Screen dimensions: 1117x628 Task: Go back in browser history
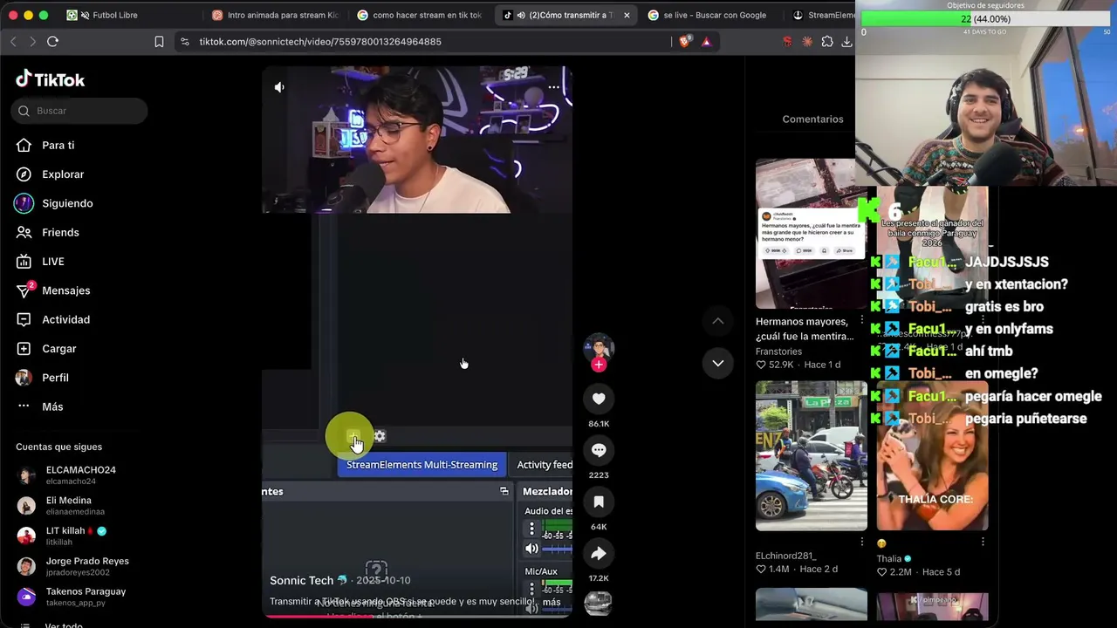tap(13, 41)
